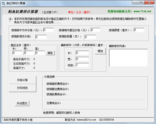
Task: Open 打印预览 print preview
Action: point(22,88)
